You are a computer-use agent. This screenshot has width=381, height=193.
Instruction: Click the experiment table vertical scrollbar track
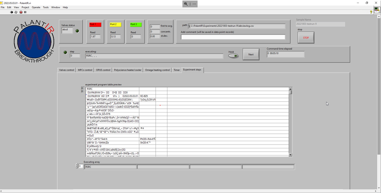pyautogui.click(x=290, y=123)
